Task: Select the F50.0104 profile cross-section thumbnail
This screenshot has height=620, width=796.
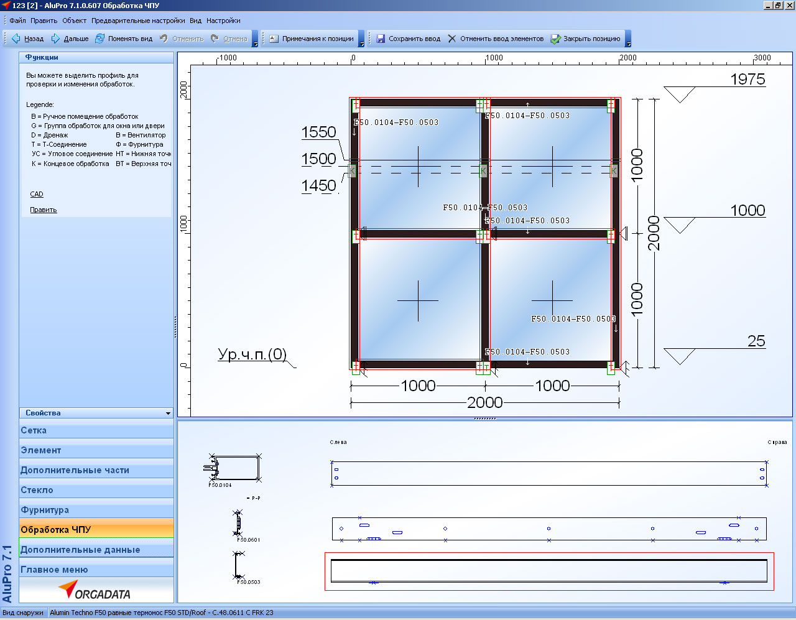Action: (x=233, y=468)
